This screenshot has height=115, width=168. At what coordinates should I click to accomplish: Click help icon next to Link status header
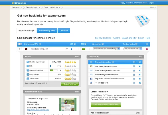point(103,44)
